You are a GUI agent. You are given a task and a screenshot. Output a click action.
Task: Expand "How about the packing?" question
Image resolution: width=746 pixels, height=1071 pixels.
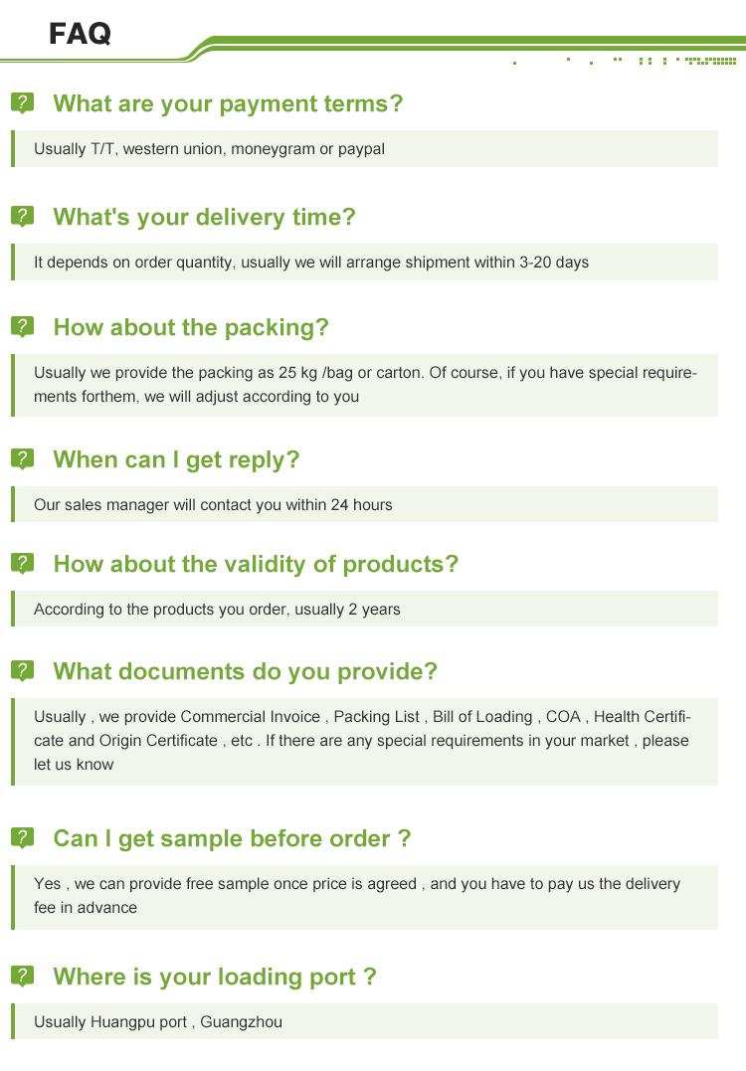coord(190,327)
